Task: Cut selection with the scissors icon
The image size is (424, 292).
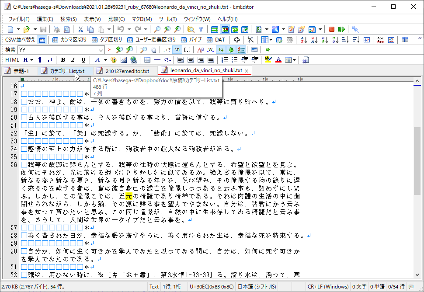Action: click(x=80, y=29)
